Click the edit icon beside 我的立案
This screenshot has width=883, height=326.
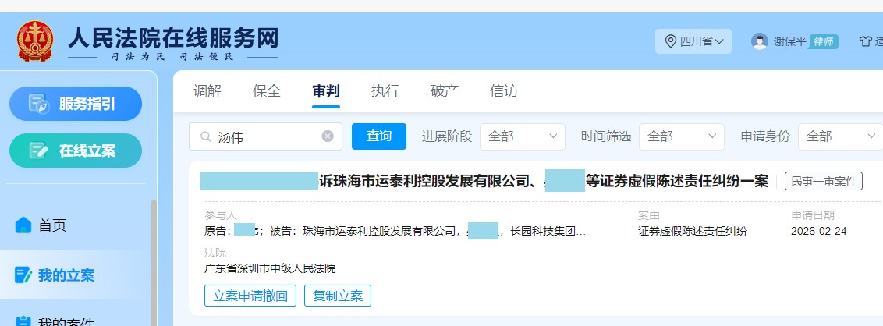[23, 275]
